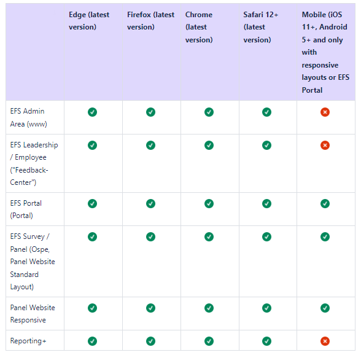Screen dimensions: 361x355
Task: Select the Safari 12+ column header
Action: [260, 27]
